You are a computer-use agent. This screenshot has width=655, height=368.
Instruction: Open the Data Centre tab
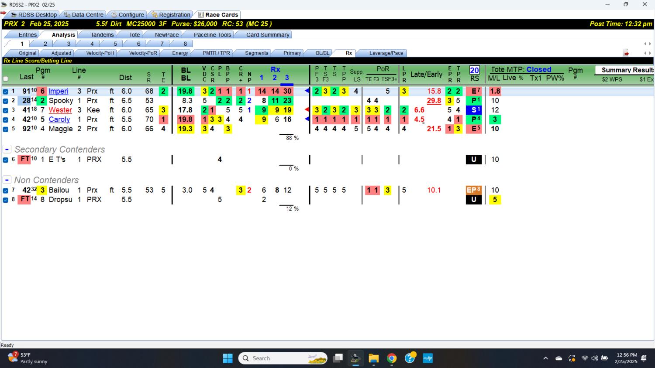pos(83,15)
